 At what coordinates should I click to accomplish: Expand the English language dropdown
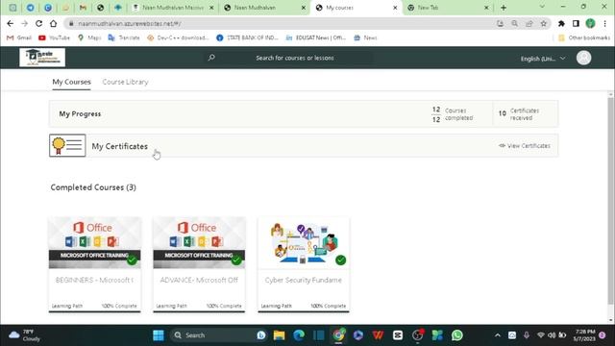(543, 59)
